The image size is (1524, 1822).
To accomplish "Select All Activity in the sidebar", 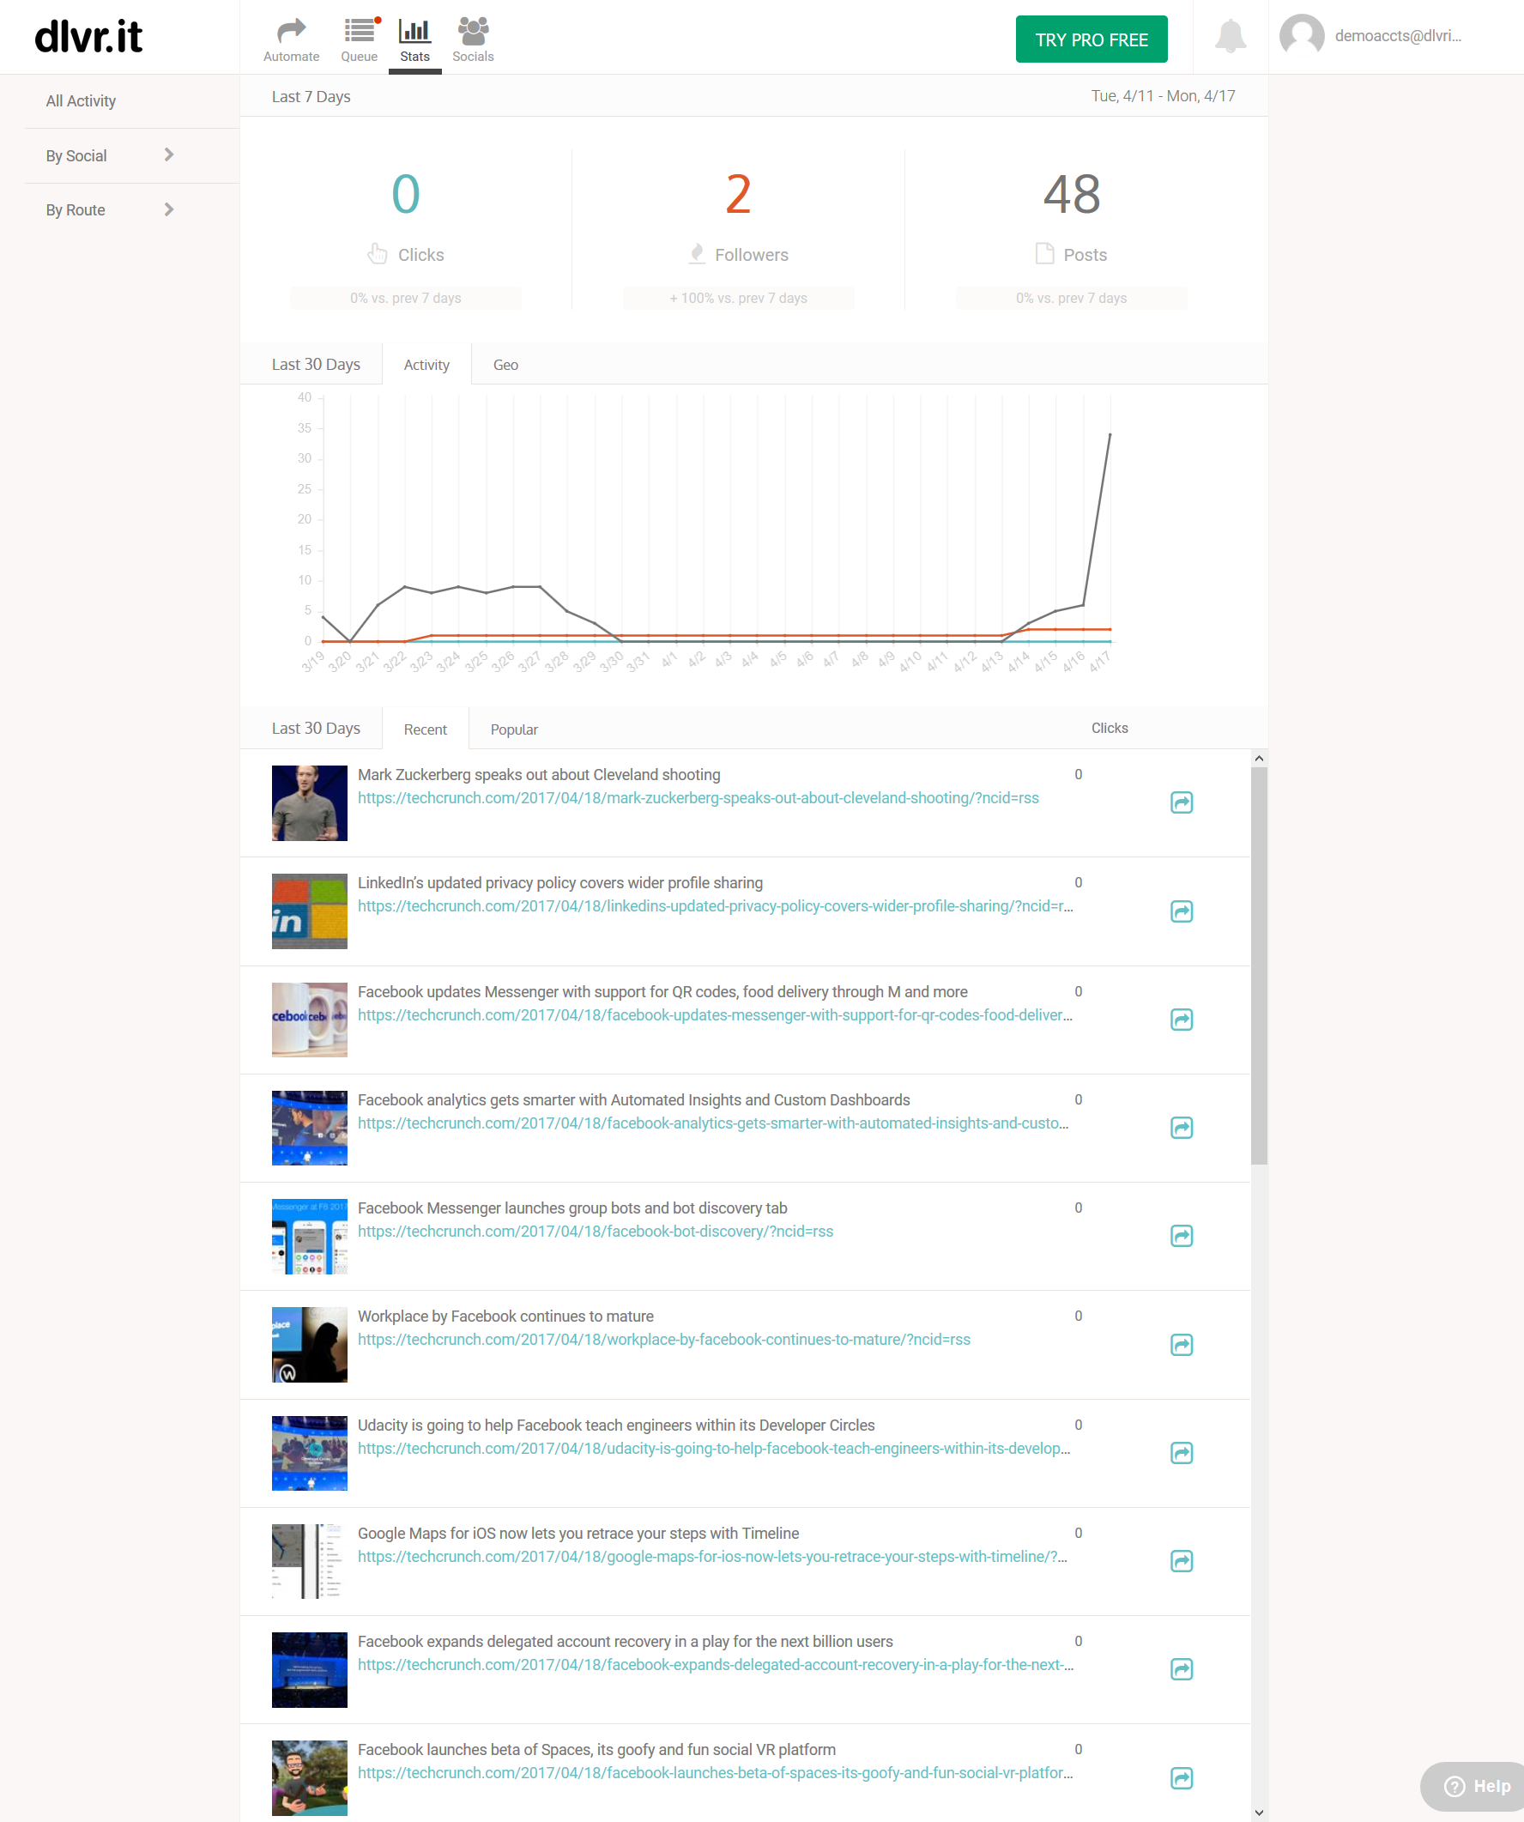I will tap(81, 101).
